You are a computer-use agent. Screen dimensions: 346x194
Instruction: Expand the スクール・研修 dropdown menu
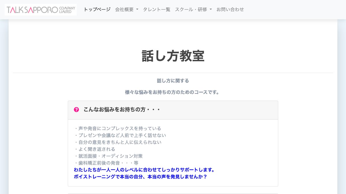193,9
